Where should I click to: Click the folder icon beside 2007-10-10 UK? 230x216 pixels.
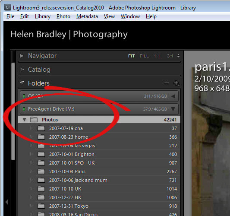pyautogui.click(x=41, y=189)
